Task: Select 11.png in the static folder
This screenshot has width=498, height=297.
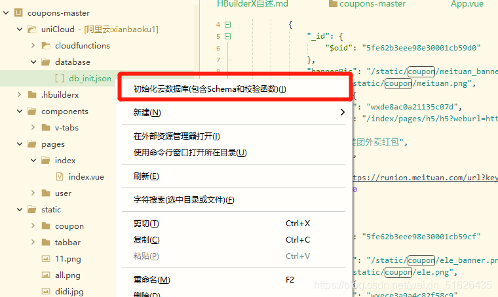Action: pyautogui.click(x=68, y=259)
